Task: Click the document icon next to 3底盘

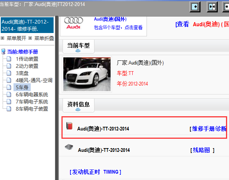Action: (x=9, y=73)
